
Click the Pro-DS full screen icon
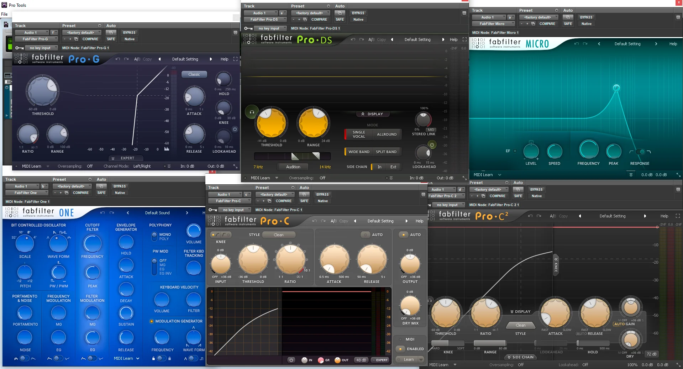[x=464, y=39]
